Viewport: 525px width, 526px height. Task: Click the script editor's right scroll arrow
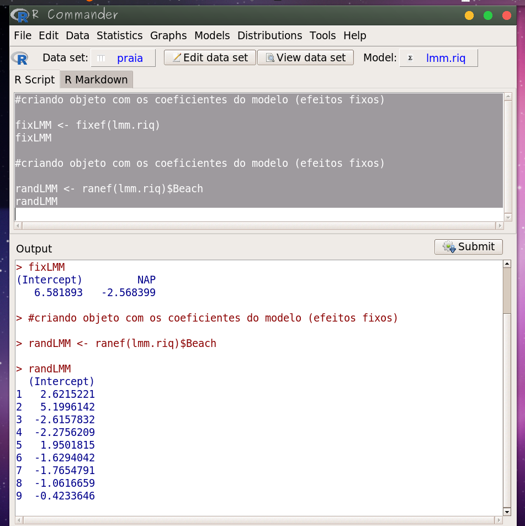tap(500, 225)
